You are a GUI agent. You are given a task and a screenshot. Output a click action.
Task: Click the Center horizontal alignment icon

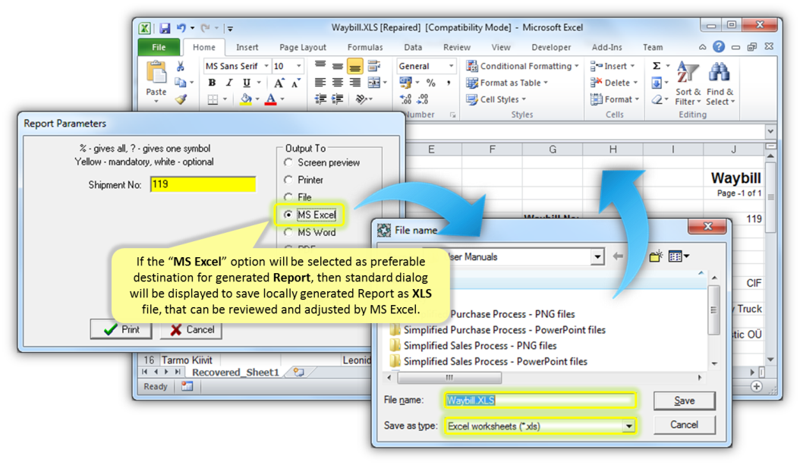(x=337, y=83)
